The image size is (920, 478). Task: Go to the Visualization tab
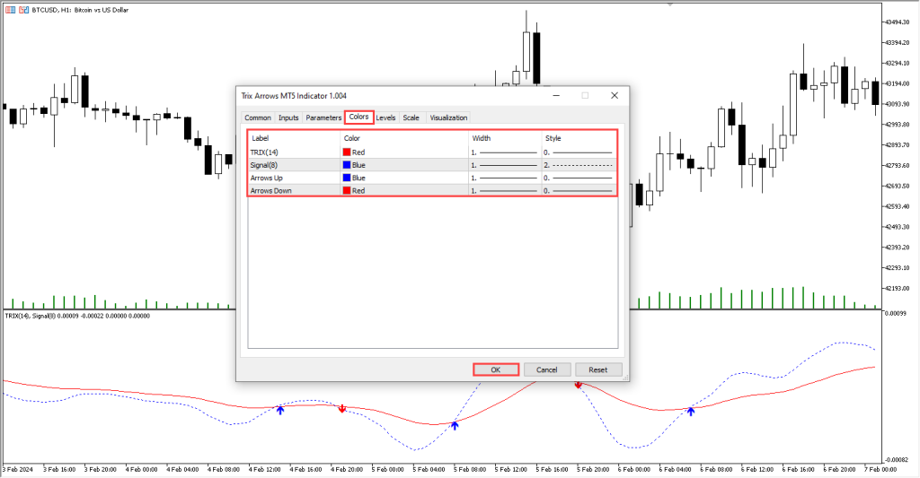tap(448, 117)
